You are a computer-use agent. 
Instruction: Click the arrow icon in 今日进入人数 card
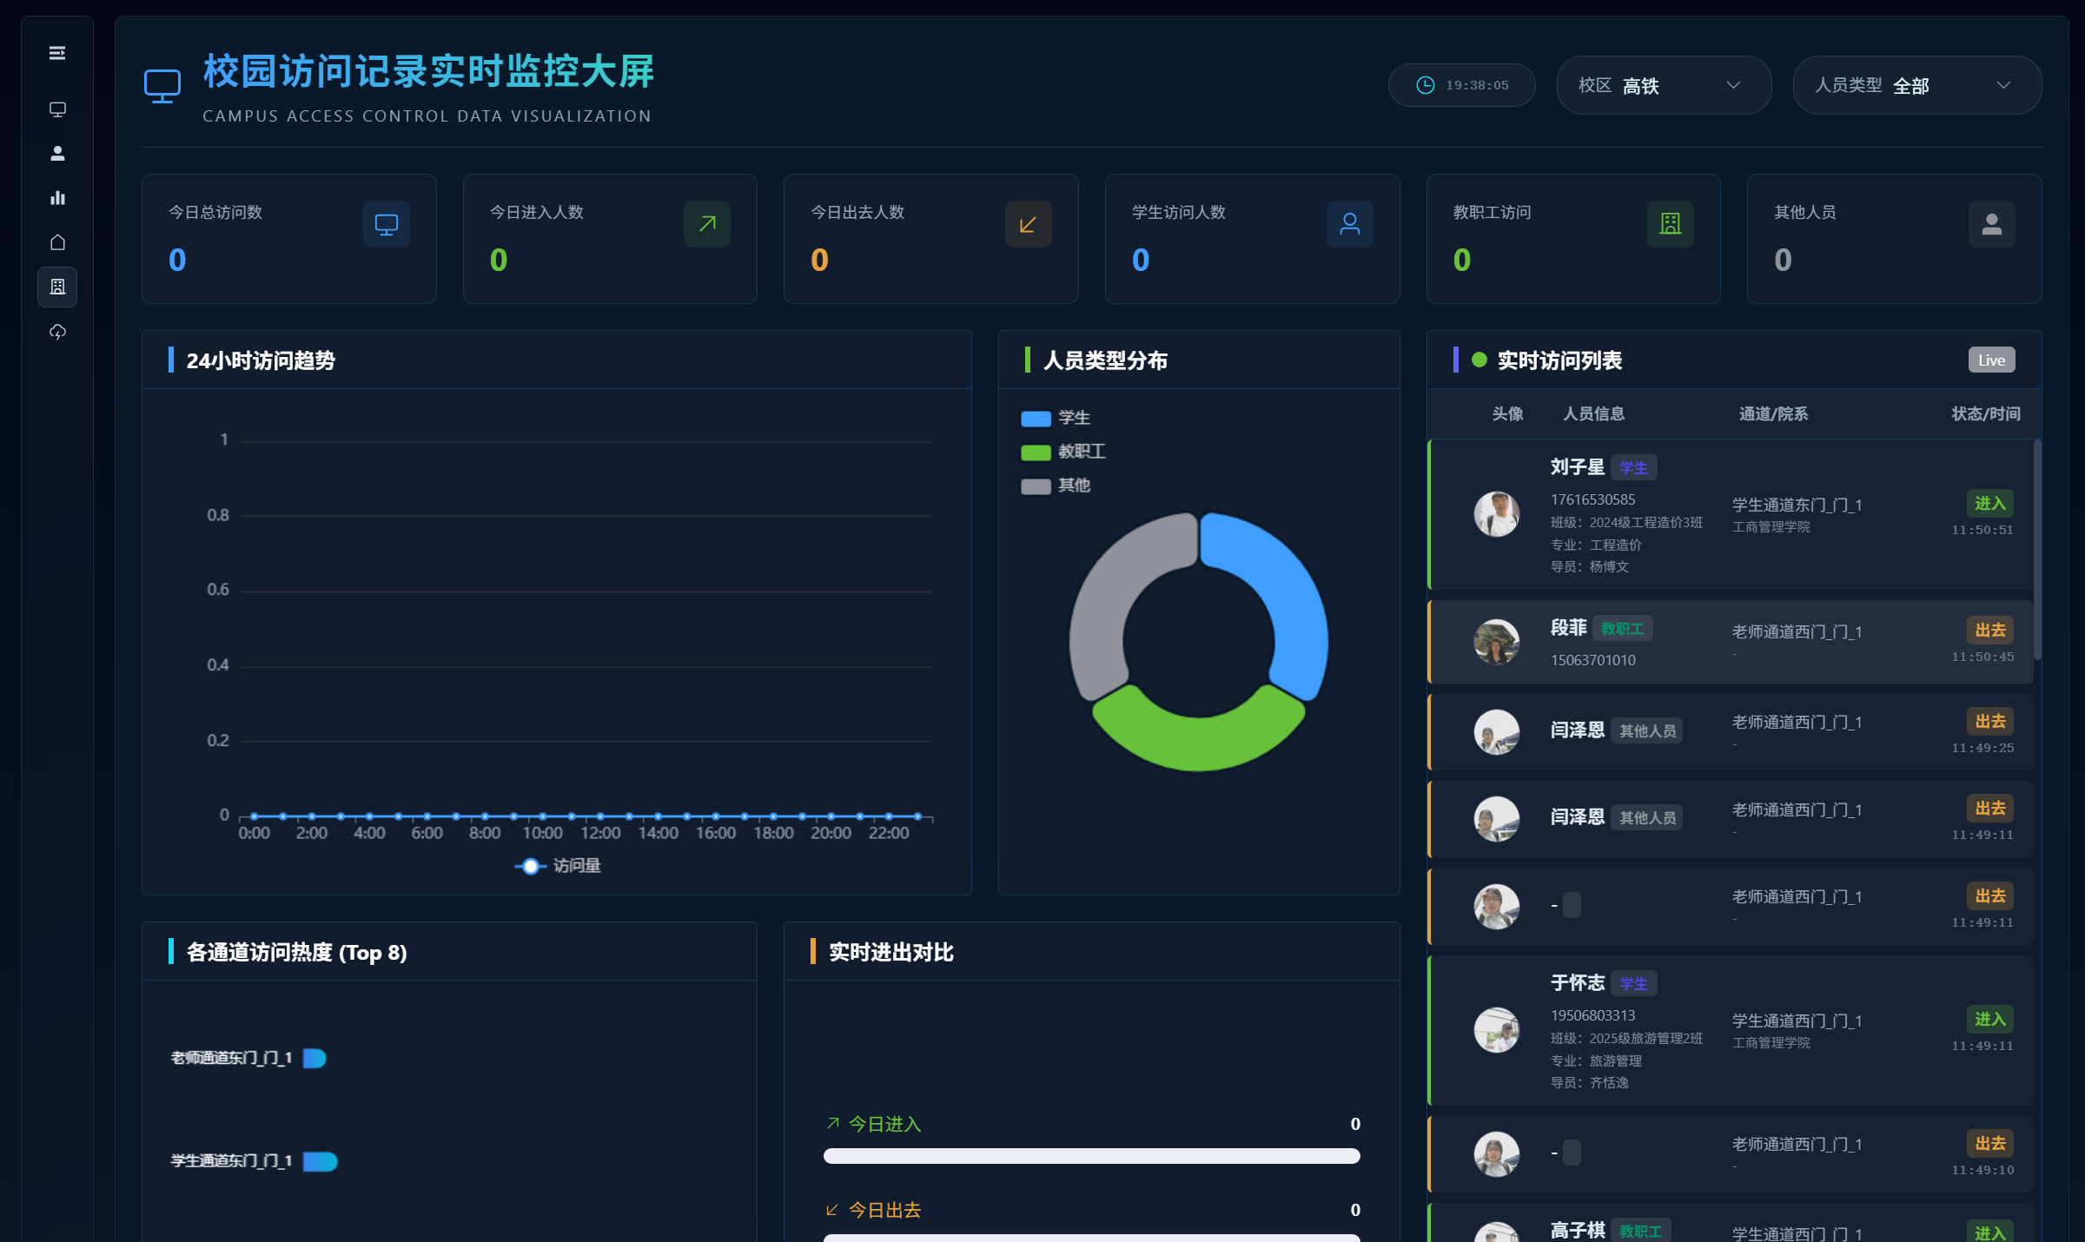pyautogui.click(x=707, y=224)
